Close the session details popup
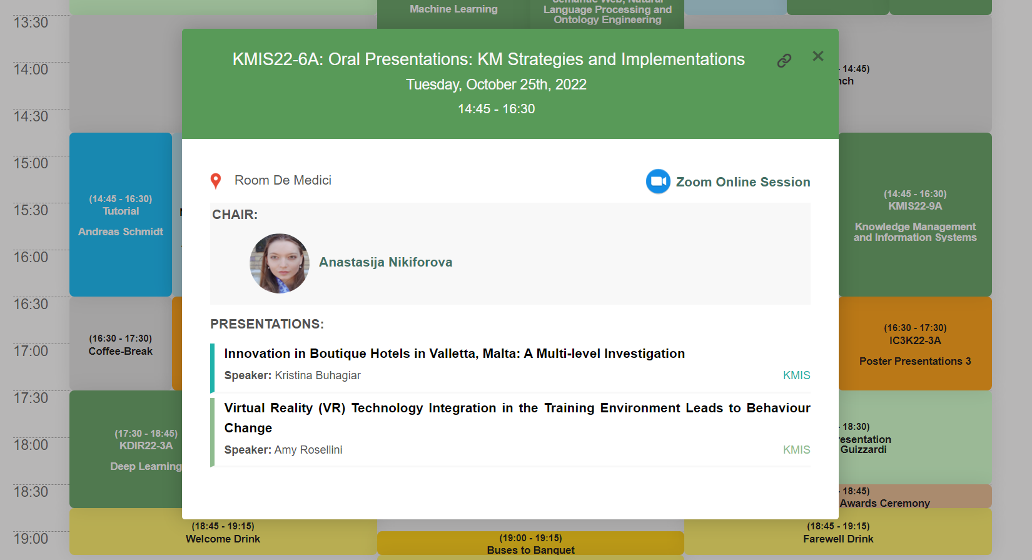This screenshot has height=560, width=1032. pyautogui.click(x=817, y=56)
